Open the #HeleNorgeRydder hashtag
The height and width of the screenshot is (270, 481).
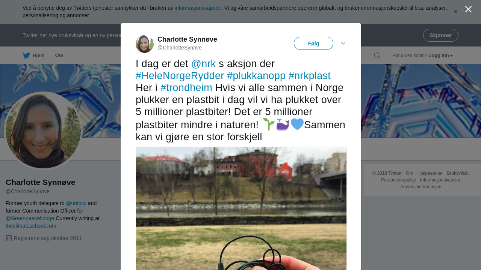(180, 76)
